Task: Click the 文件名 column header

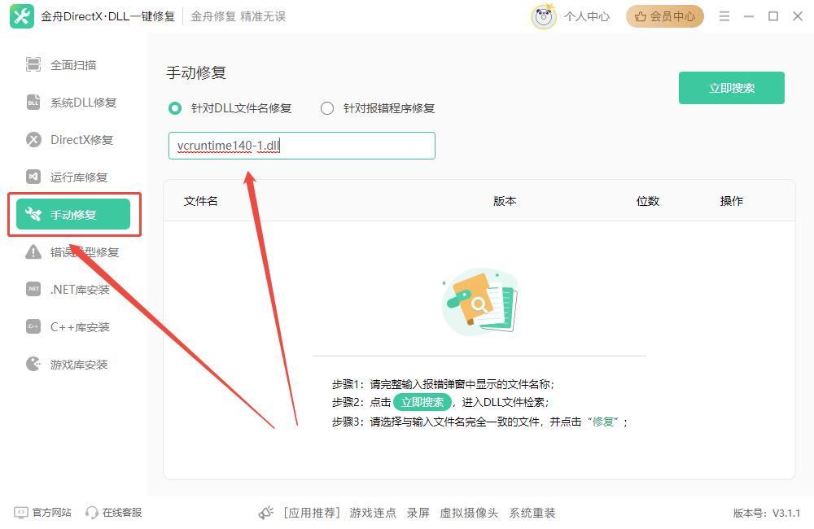Action: tap(200, 201)
